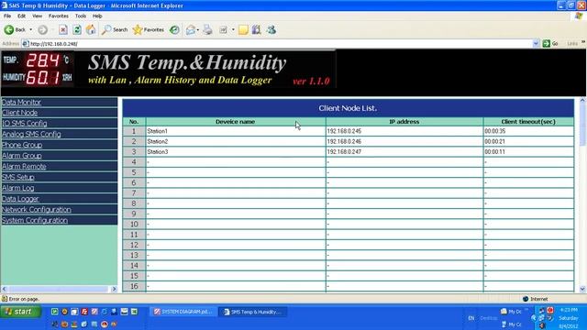Open the Tools menu
Viewport: 587px width, 330px height.
click(x=81, y=16)
